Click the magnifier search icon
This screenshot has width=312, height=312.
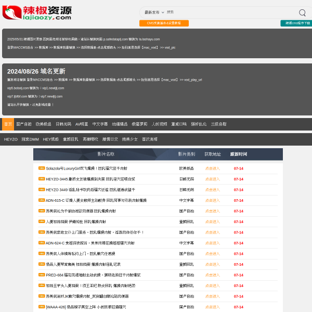(x=302, y=12)
